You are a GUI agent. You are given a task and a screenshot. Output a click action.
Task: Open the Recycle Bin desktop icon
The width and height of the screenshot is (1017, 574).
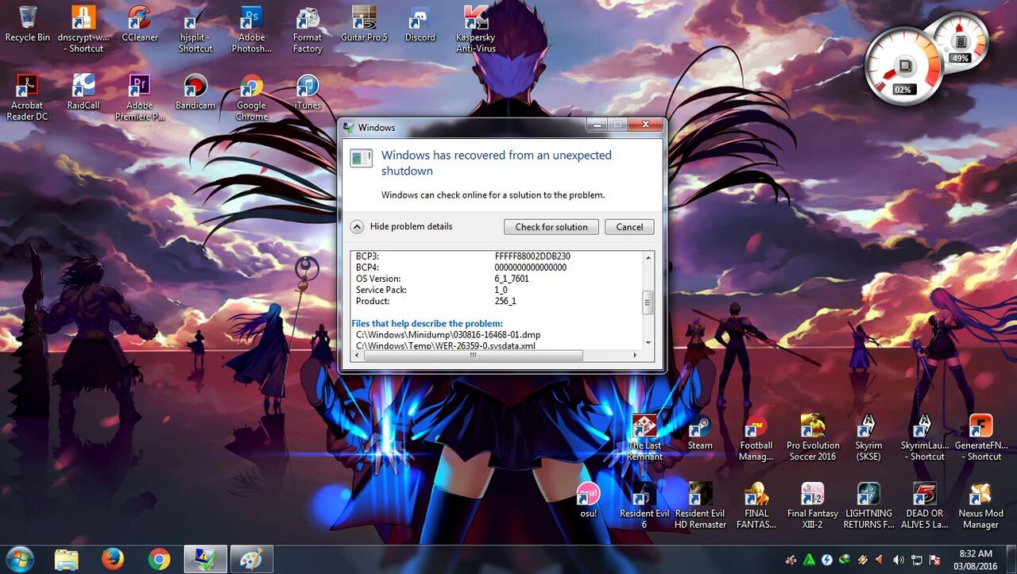point(27,25)
